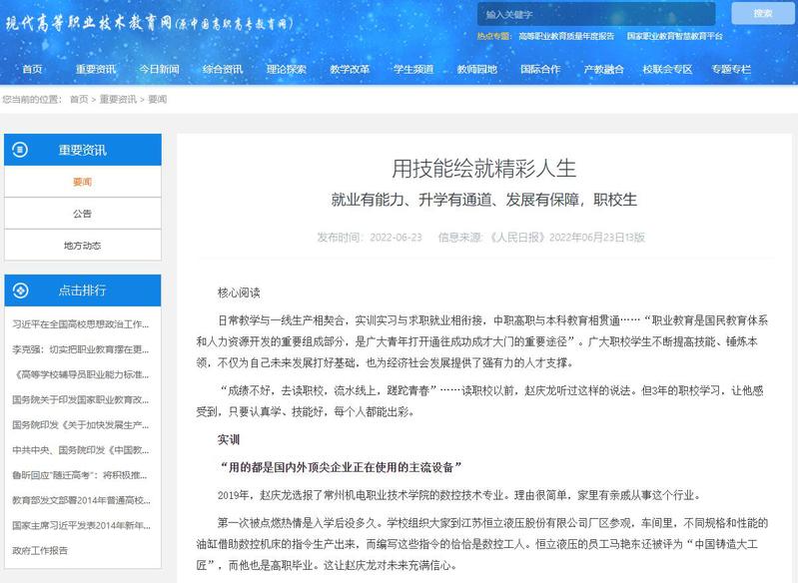Switch to the 公告 sidebar tab
The height and width of the screenshot is (583, 798).
pos(82,214)
